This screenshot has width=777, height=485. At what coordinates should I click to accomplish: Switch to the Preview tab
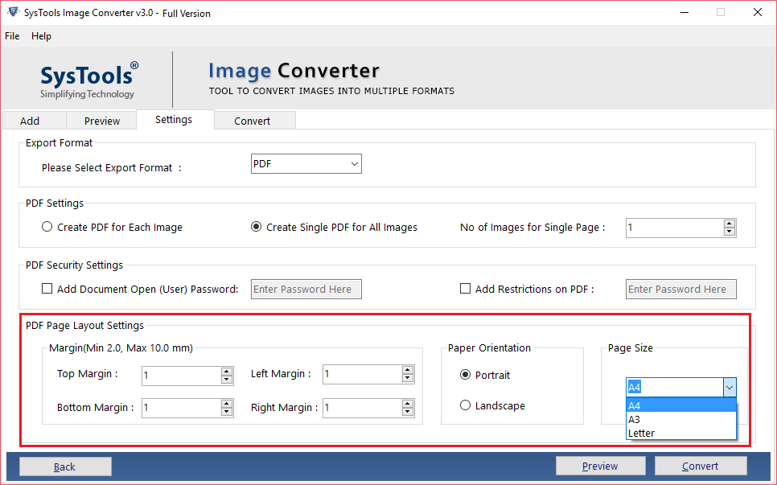pyautogui.click(x=101, y=120)
